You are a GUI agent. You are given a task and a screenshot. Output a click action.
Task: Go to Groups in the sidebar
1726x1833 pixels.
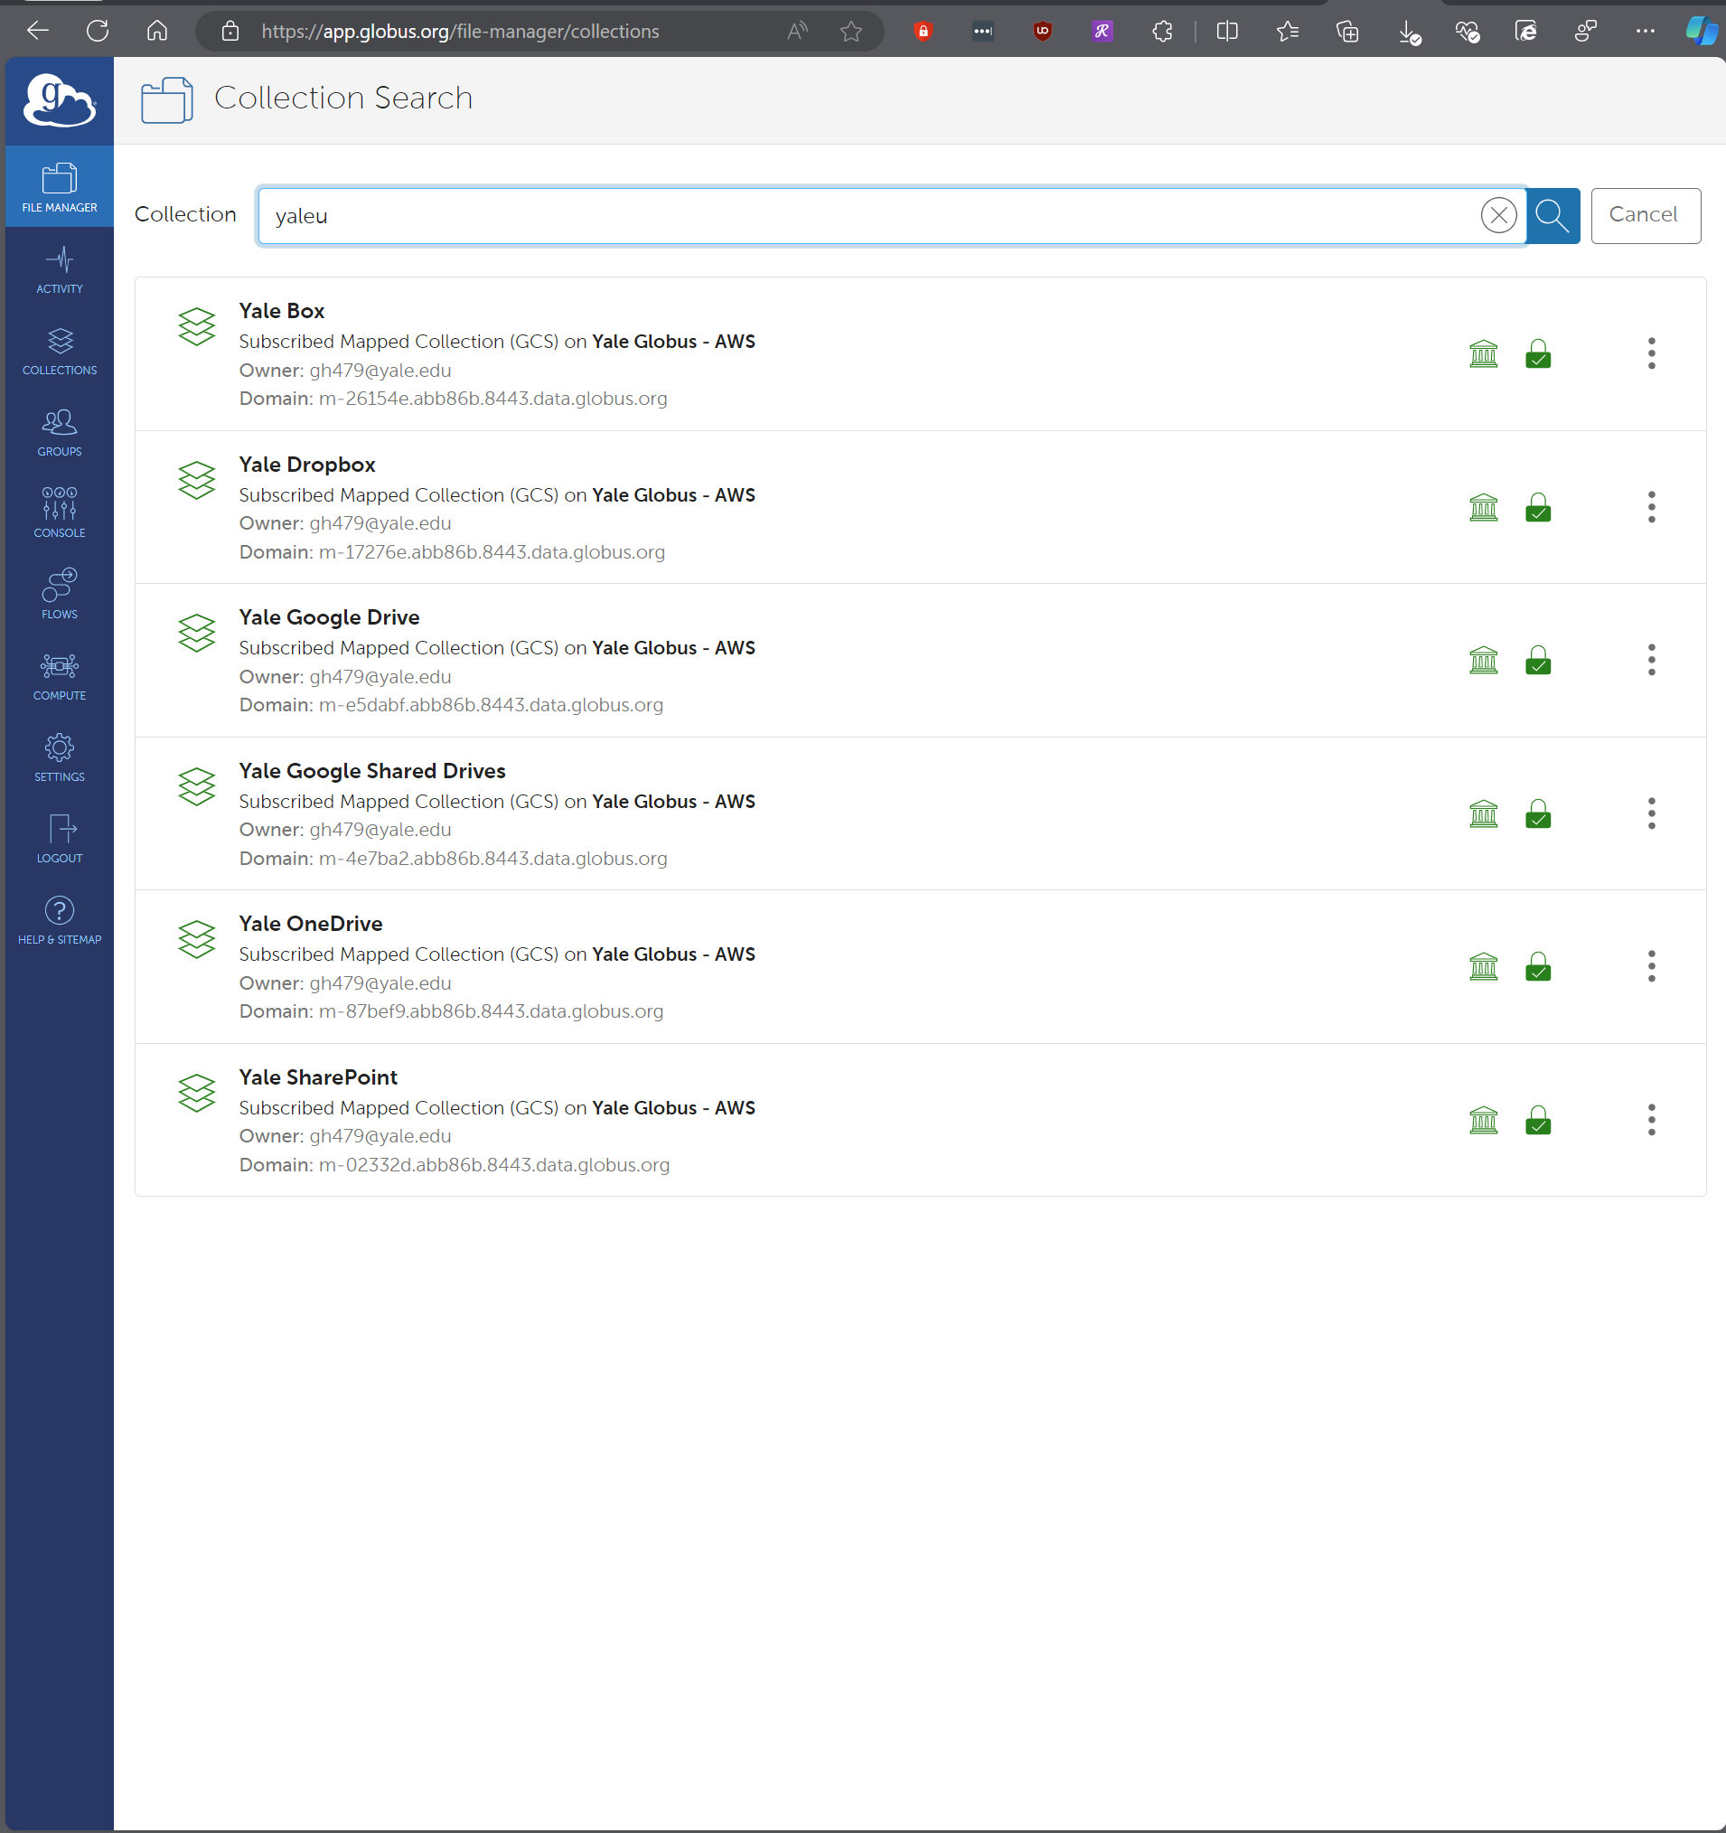[x=59, y=432]
